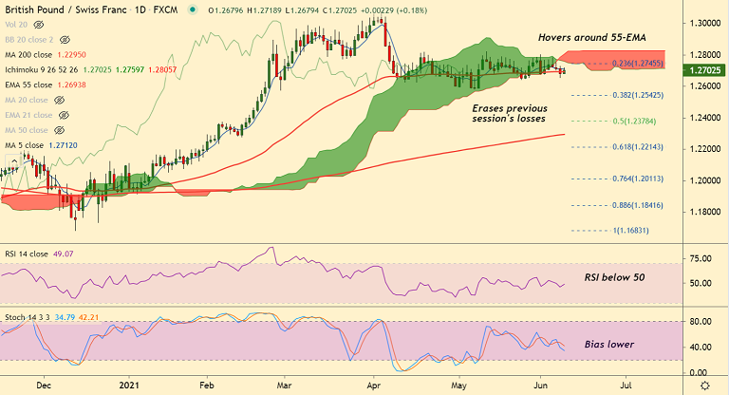Click the Feb time axis label
Viewport: 729px width, 395px height.
tap(206, 386)
